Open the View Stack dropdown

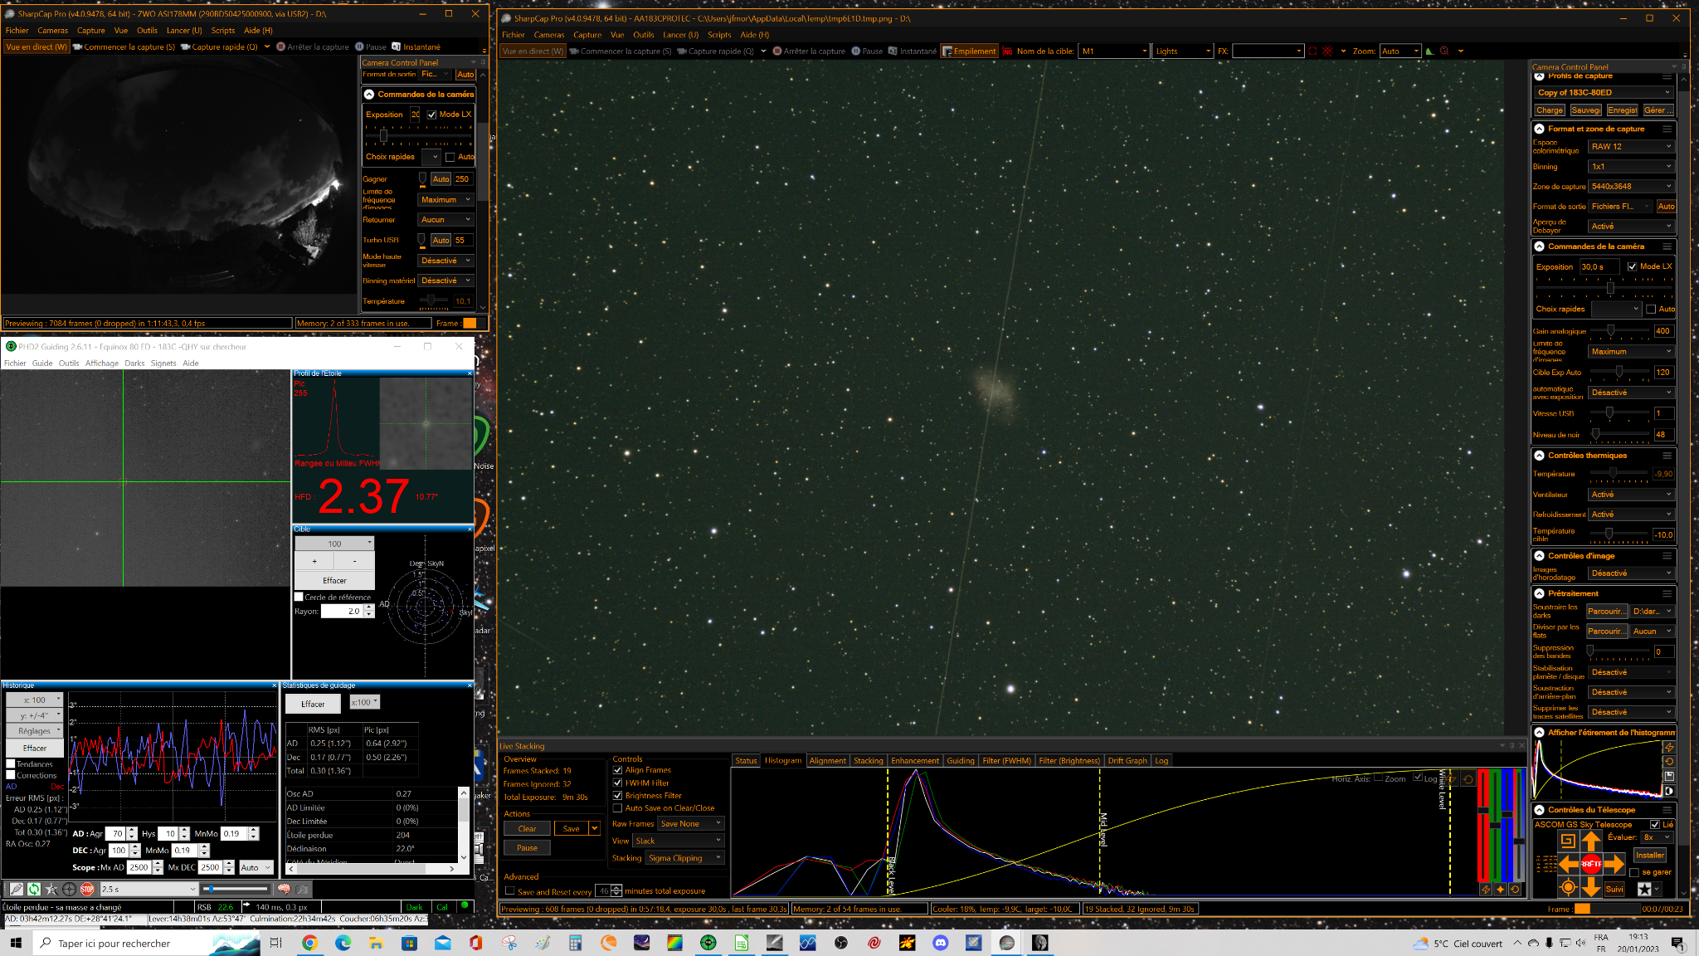tap(679, 841)
